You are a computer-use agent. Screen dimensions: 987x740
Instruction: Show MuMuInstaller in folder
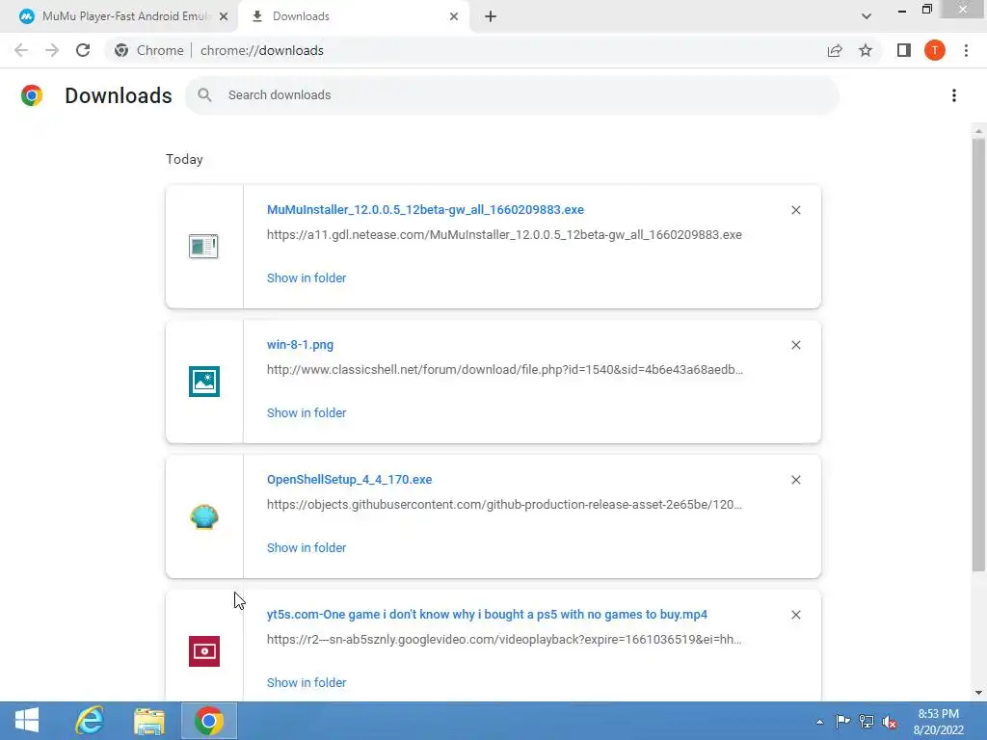coord(307,278)
